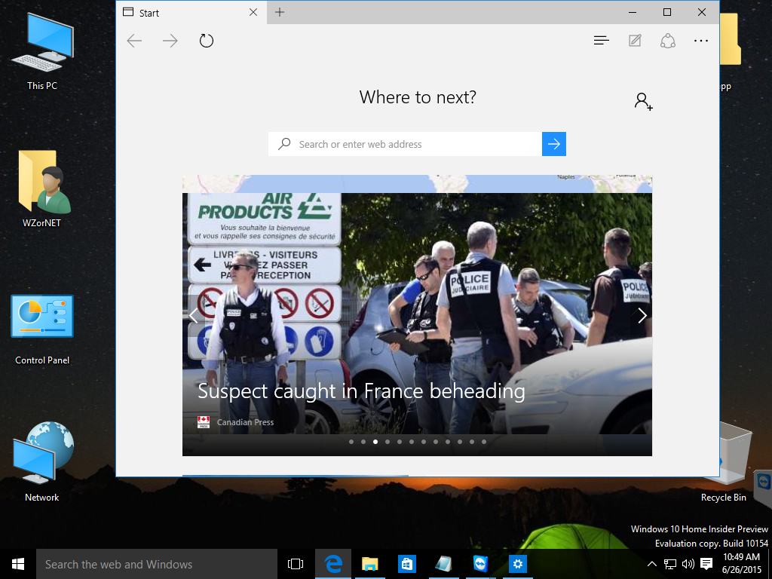Select the Start tab
This screenshot has height=579, width=772.
coord(191,13)
